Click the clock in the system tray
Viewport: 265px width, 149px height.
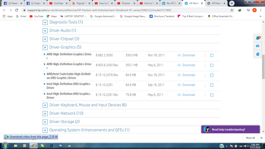pos(255,146)
